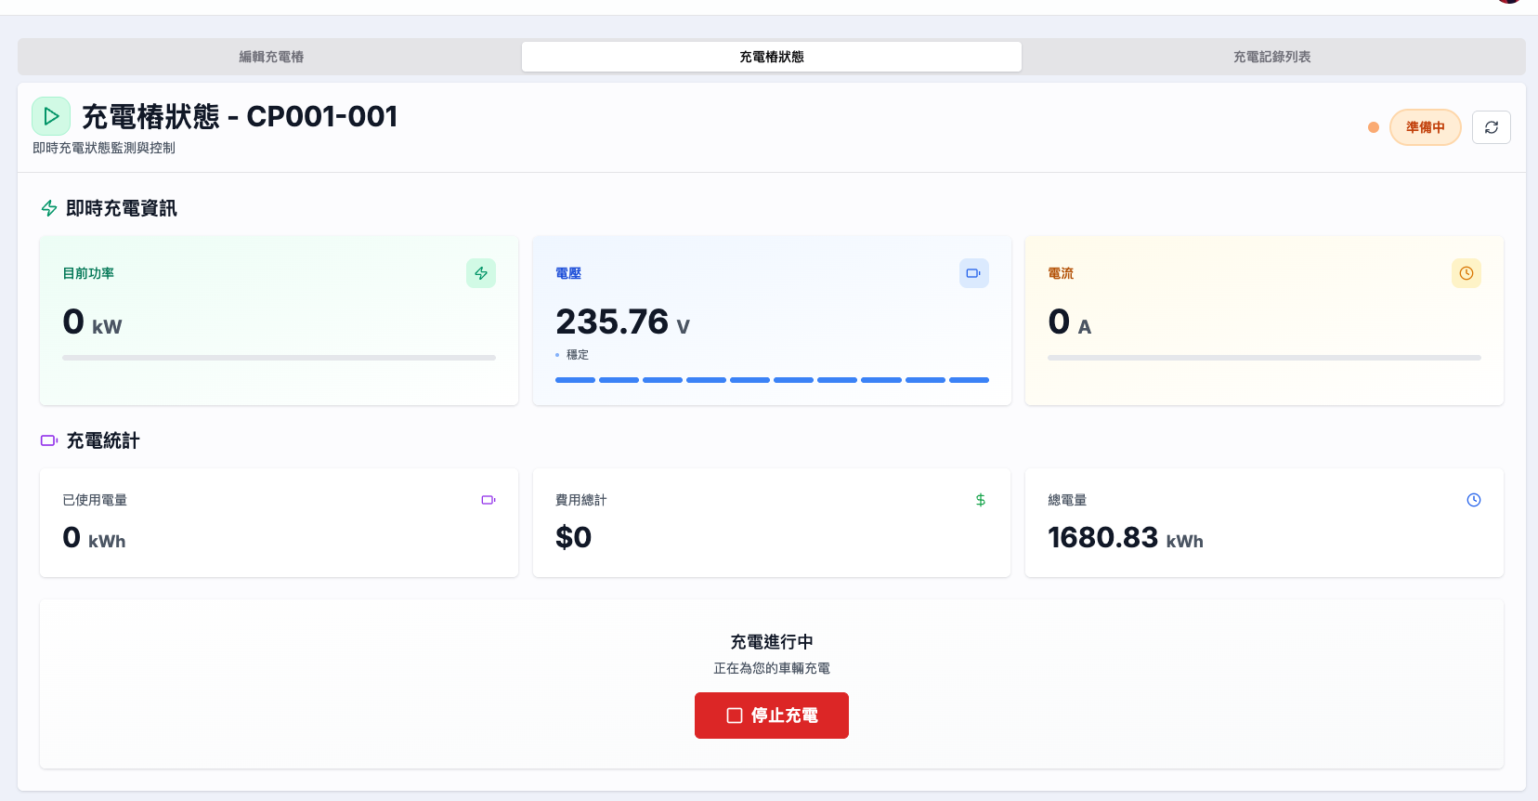This screenshot has width=1538, height=801.
Task: Click the refresh icon button
Action: point(1491,127)
